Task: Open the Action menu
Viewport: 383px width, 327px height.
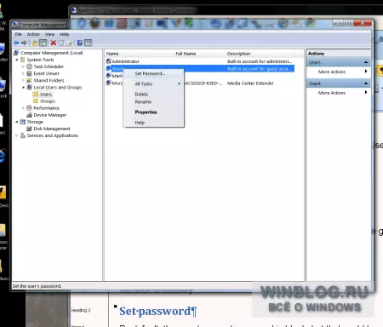Action: point(33,34)
